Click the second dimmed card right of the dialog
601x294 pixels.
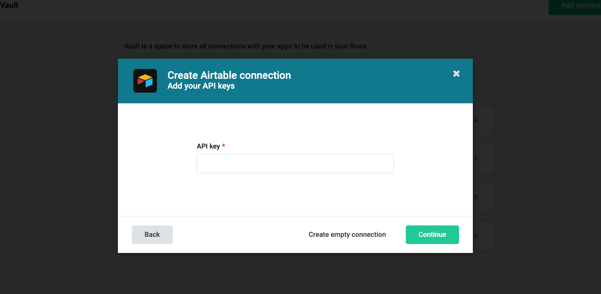coord(485,159)
